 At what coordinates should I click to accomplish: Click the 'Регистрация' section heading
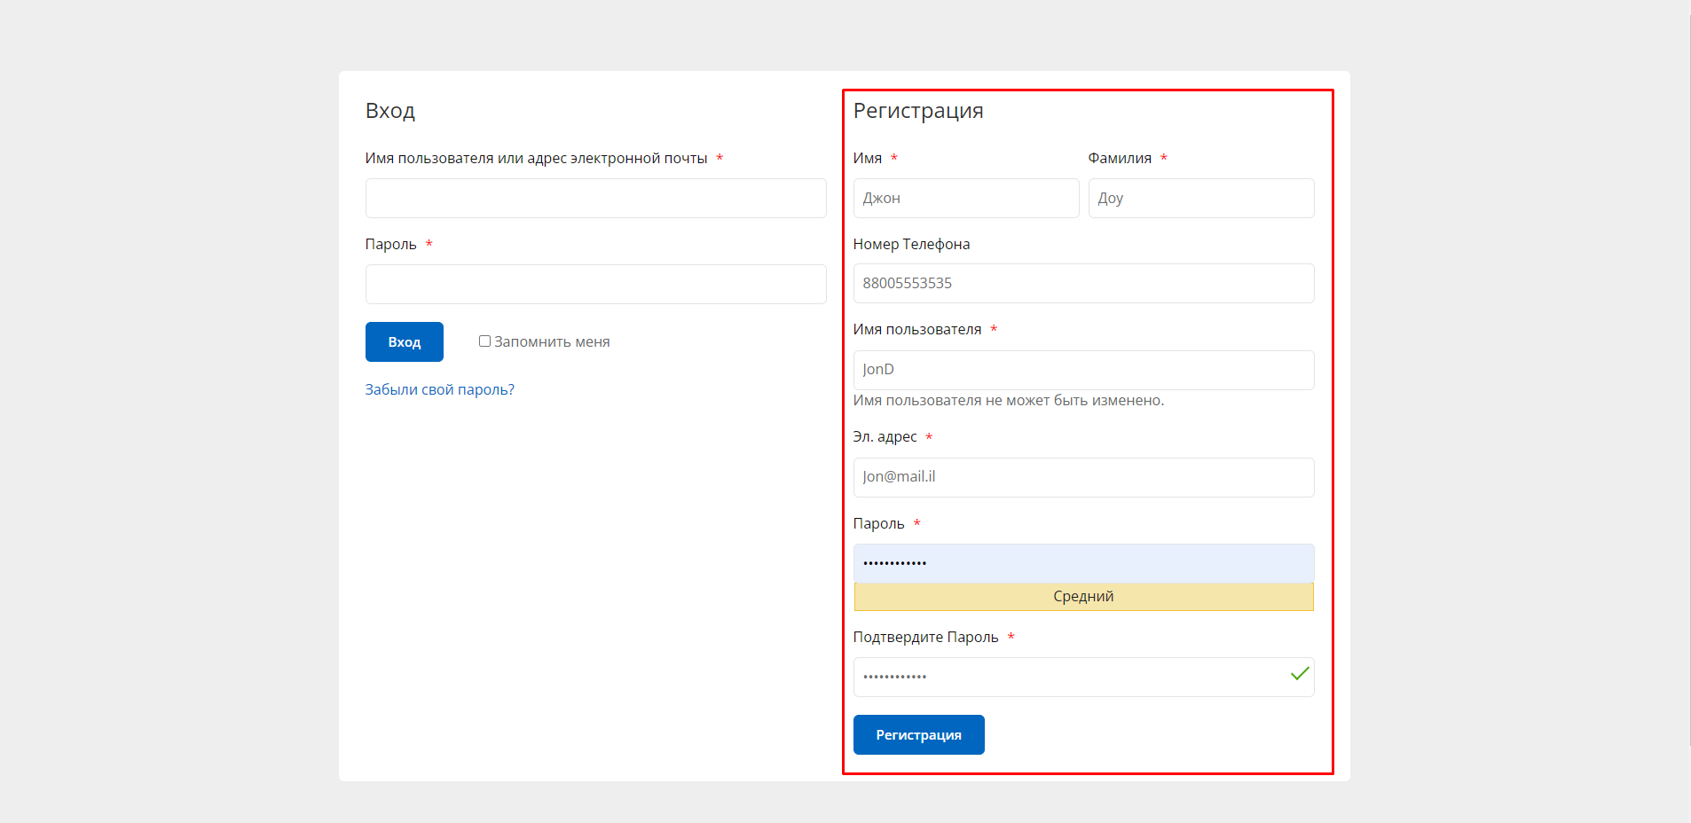pos(917,111)
